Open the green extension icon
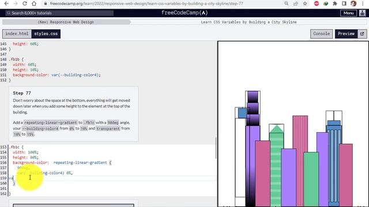The width and height of the screenshot is (369, 207). coord(326,3)
